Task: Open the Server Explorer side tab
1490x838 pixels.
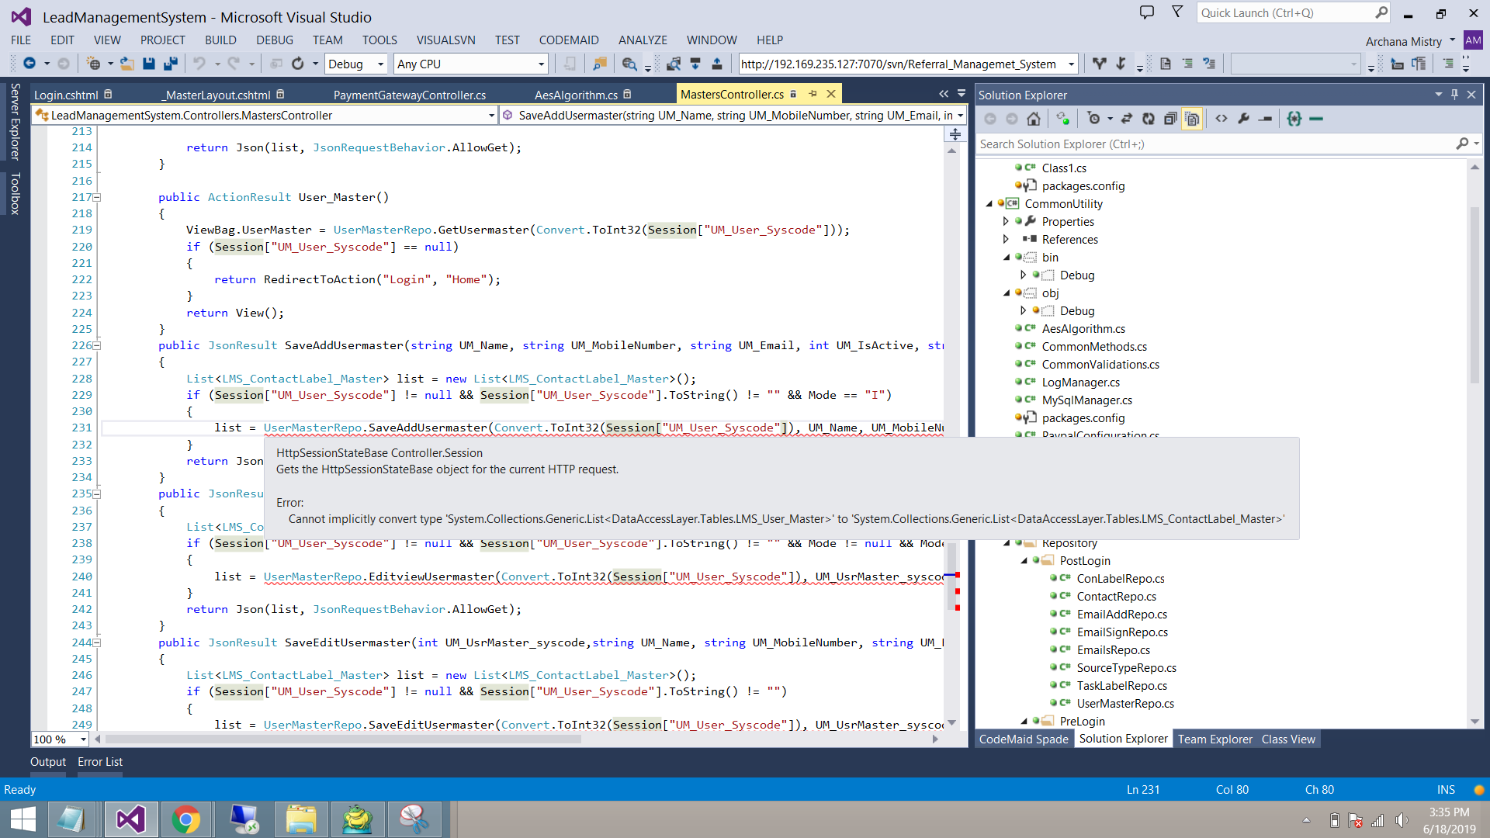Action: tap(15, 121)
